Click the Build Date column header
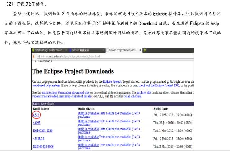This screenshot has height=151, width=230. pos(160,109)
